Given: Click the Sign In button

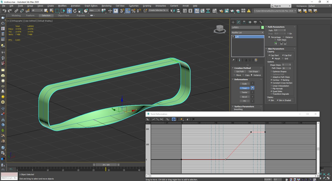Looking at the screenshot, I should point(281,6).
